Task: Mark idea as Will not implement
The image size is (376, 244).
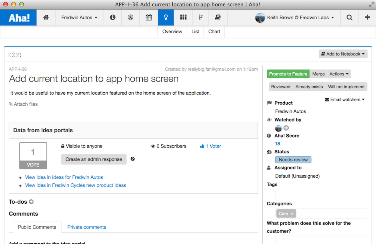Action: pyautogui.click(x=346, y=87)
